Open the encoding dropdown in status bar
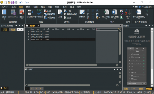 (81, 92)
